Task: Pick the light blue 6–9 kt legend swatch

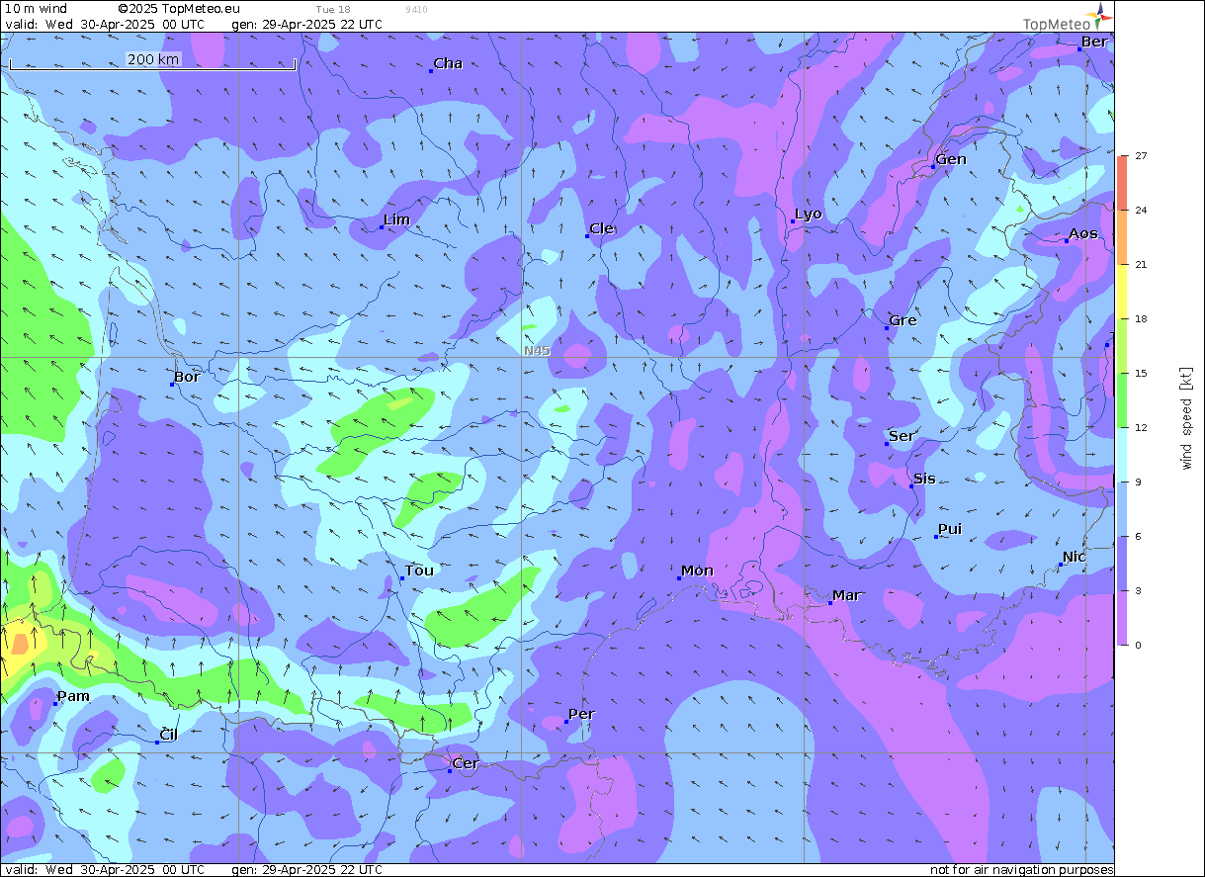Action: tap(1122, 508)
